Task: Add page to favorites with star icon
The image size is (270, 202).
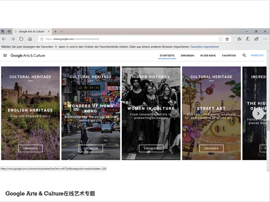Action: pos(227,39)
